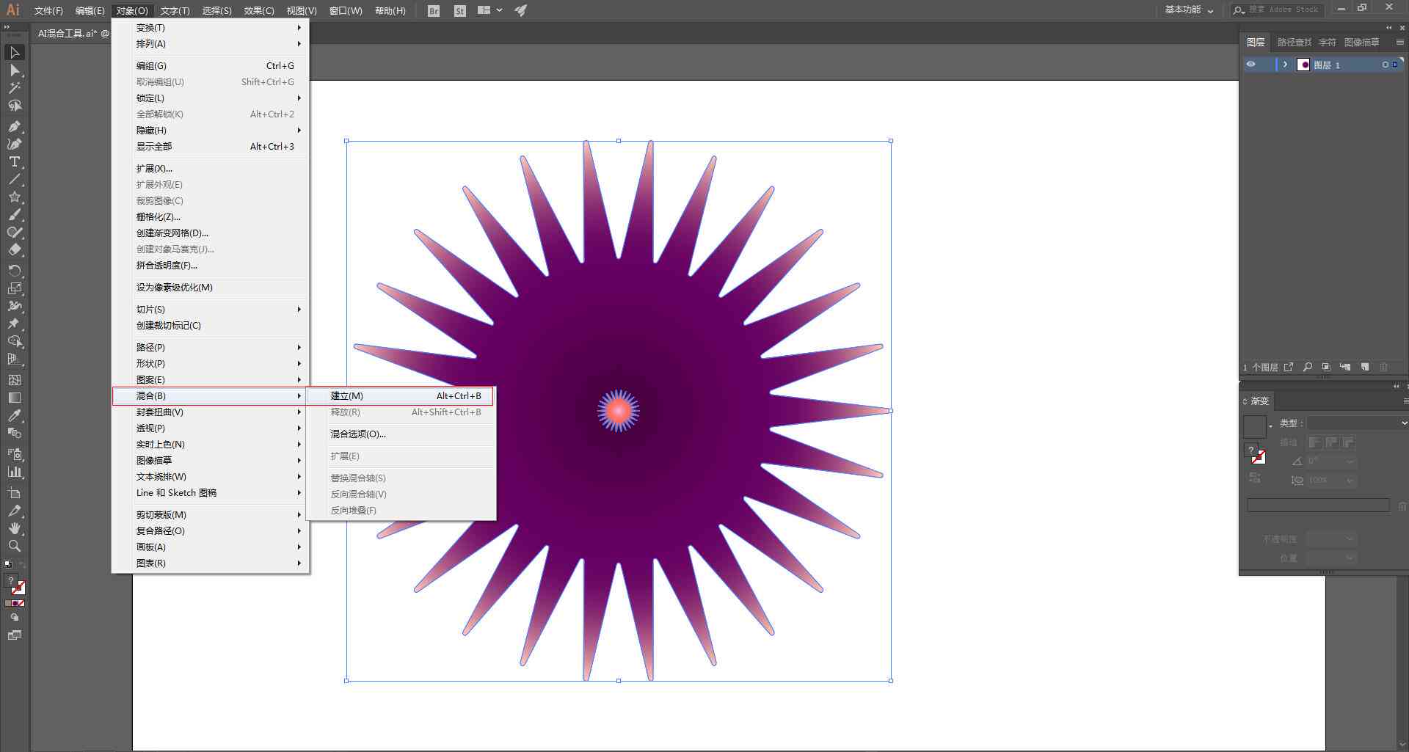Open 文件(F) menu
Viewport: 1409px width, 752px height.
[48, 11]
